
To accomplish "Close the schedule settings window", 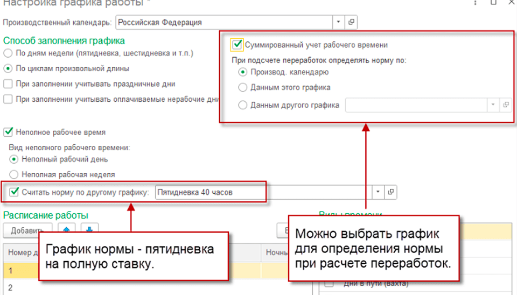I will [509, 3].
